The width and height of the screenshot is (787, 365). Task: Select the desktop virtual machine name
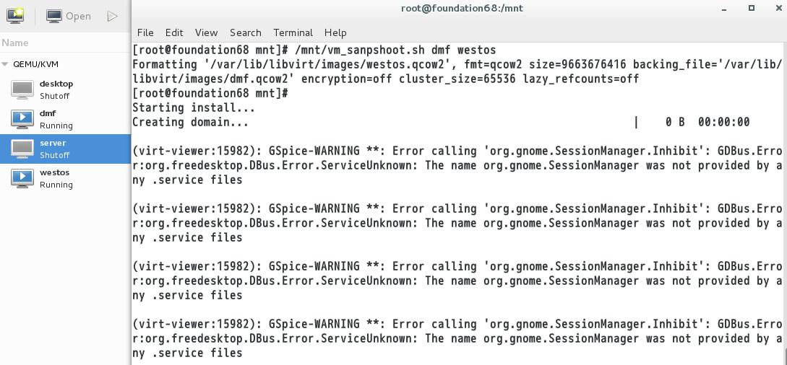pos(56,84)
